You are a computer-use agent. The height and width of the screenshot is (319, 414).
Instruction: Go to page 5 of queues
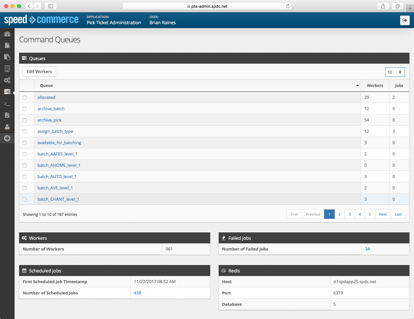pos(370,214)
